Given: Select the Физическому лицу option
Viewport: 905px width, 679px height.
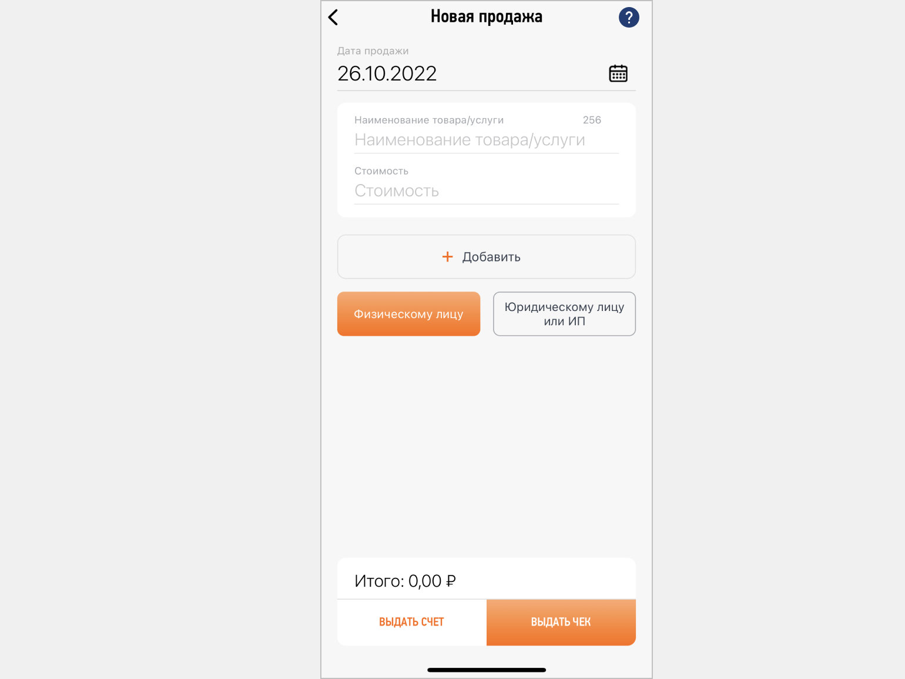Looking at the screenshot, I should (408, 314).
